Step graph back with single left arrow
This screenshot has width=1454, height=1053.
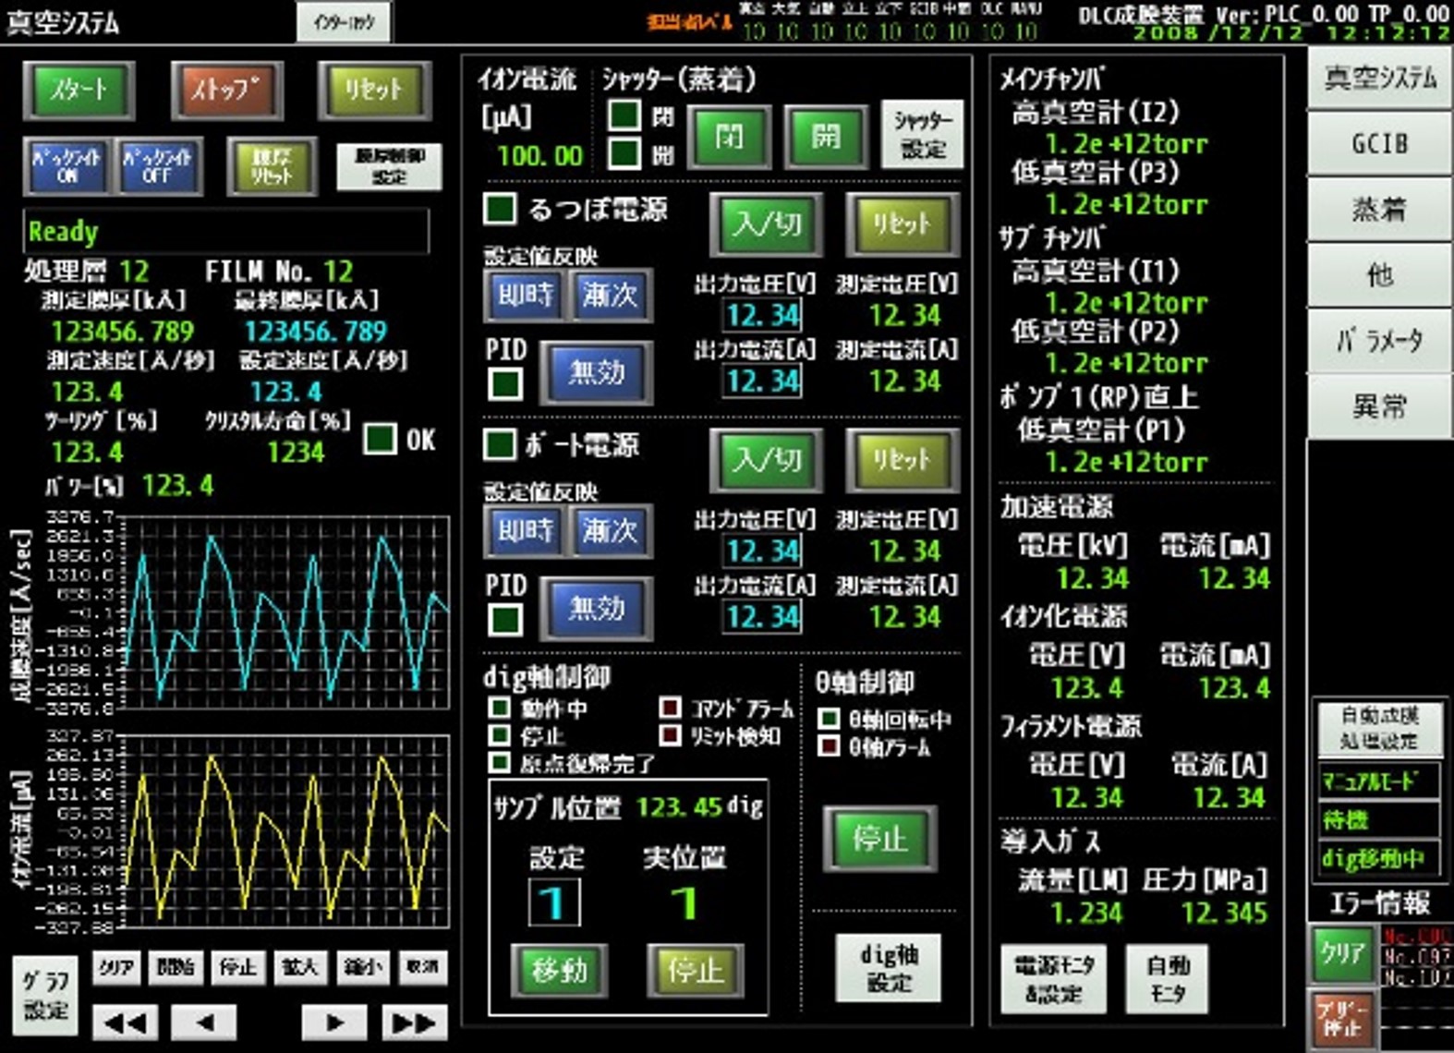[204, 1023]
